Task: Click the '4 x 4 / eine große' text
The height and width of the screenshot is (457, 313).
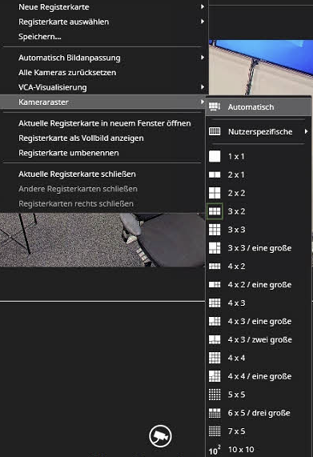Action: (259, 376)
